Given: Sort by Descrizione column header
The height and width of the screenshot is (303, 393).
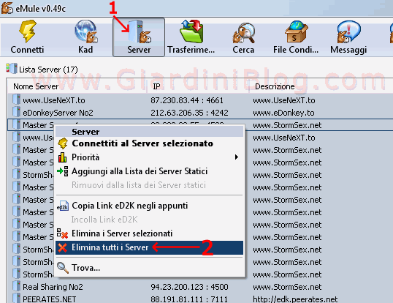Looking at the screenshot, I should pyautogui.click(x=275, y=86).
